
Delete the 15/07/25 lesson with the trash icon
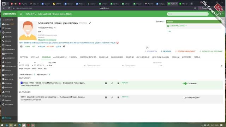[118, 97]
